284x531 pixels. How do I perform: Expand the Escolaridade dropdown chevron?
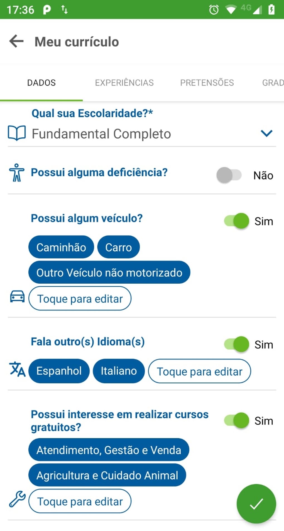point(266,133)
